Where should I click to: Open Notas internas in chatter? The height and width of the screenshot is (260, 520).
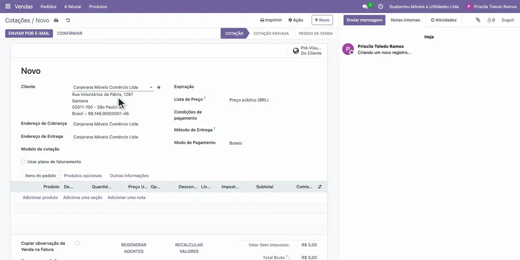(x=405, y=20)
